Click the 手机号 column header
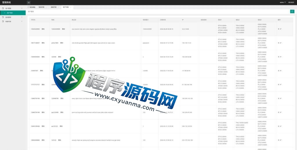 point(33,20)
